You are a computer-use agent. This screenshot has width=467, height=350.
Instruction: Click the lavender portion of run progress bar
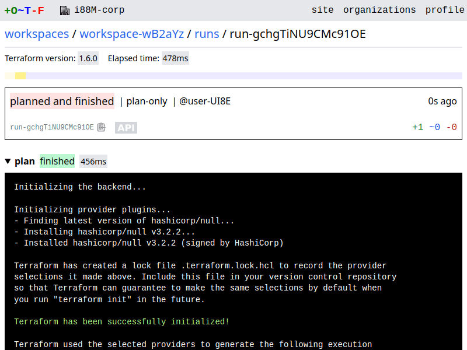coord(244,76)
